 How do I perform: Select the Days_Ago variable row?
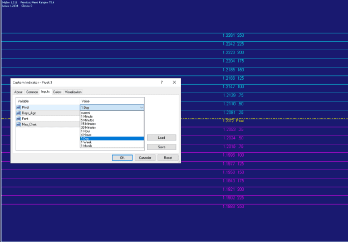48,113
